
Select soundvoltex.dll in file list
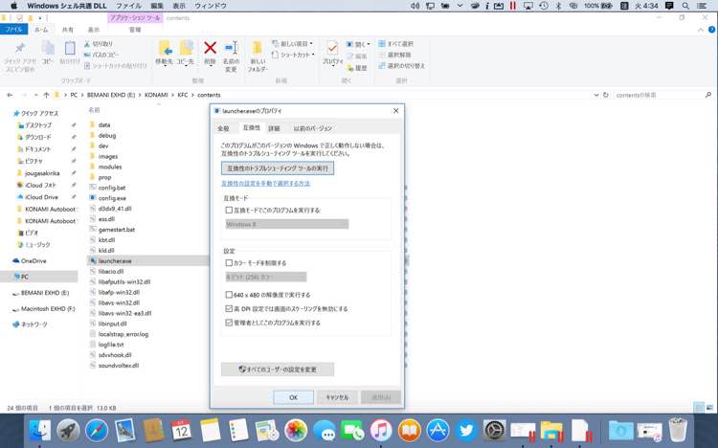click(118, 366)
